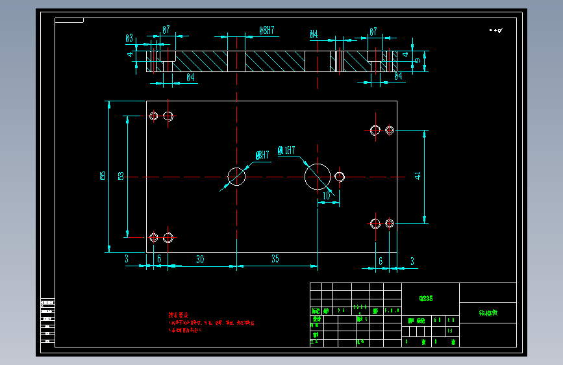Screen dimensions: 563x365
Task: Select the 35 horizontal dimension text
Action: (275, 258)
